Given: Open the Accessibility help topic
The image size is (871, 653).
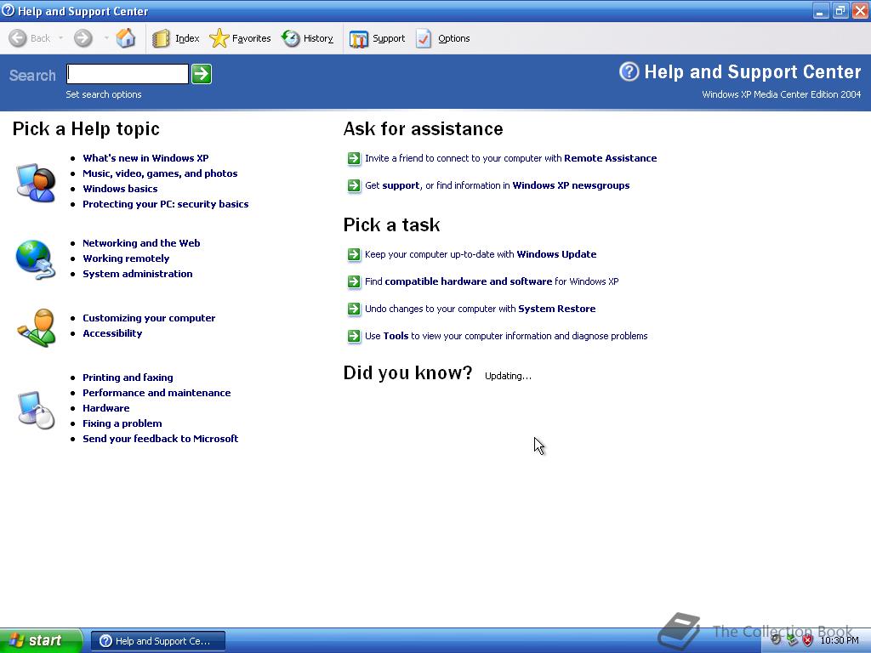Looking at the screenshot, I should tap(112, 333).
